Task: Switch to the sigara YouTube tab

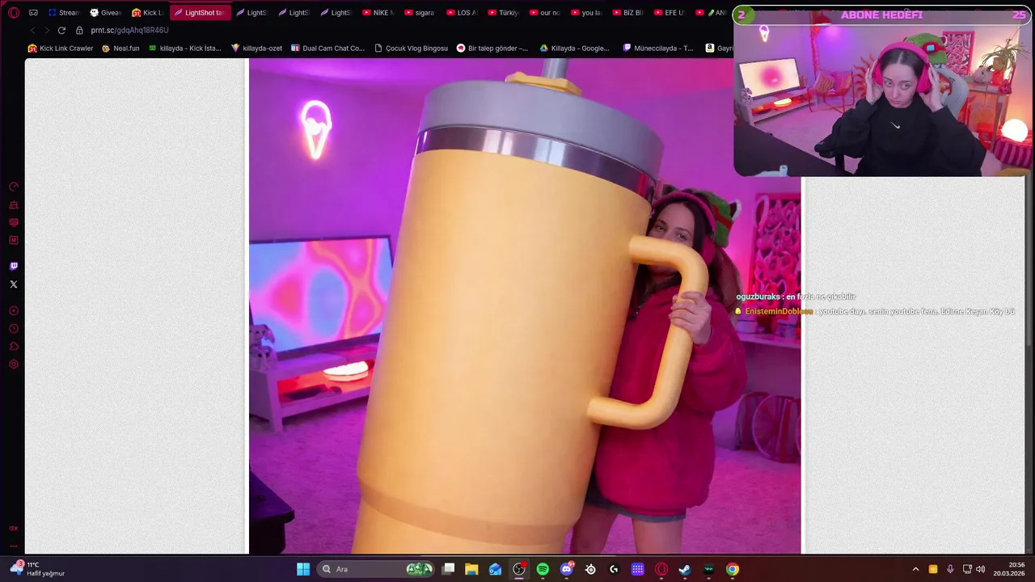Action: point(420,13)
